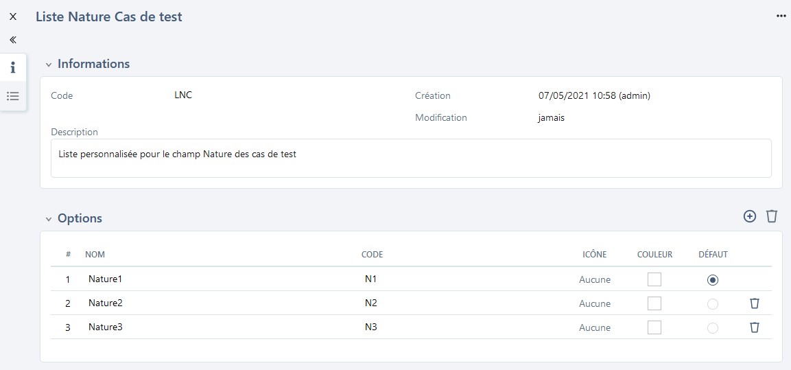
Task: Edit the name cell Nature2
Action: click(x=106, y=303)
